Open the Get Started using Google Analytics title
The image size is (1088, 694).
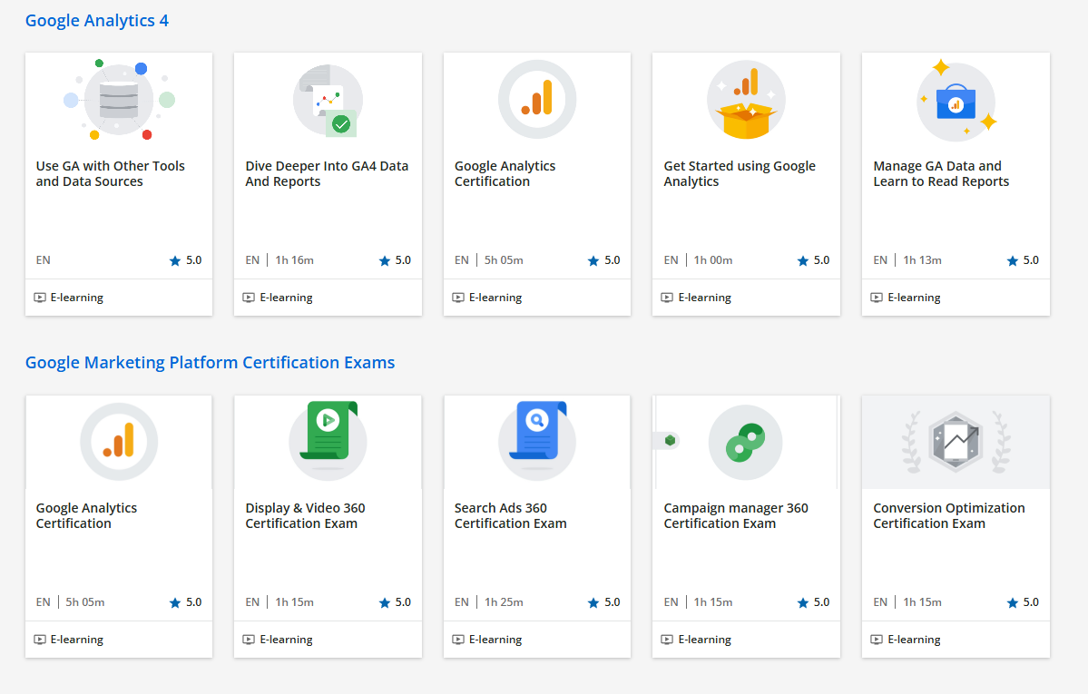(x=740, y=173)
